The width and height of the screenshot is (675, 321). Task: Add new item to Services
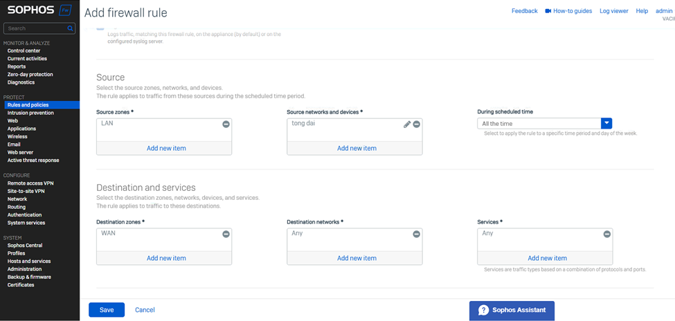[547, 258]
